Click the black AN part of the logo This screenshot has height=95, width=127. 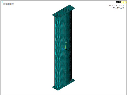coord(118,2)
